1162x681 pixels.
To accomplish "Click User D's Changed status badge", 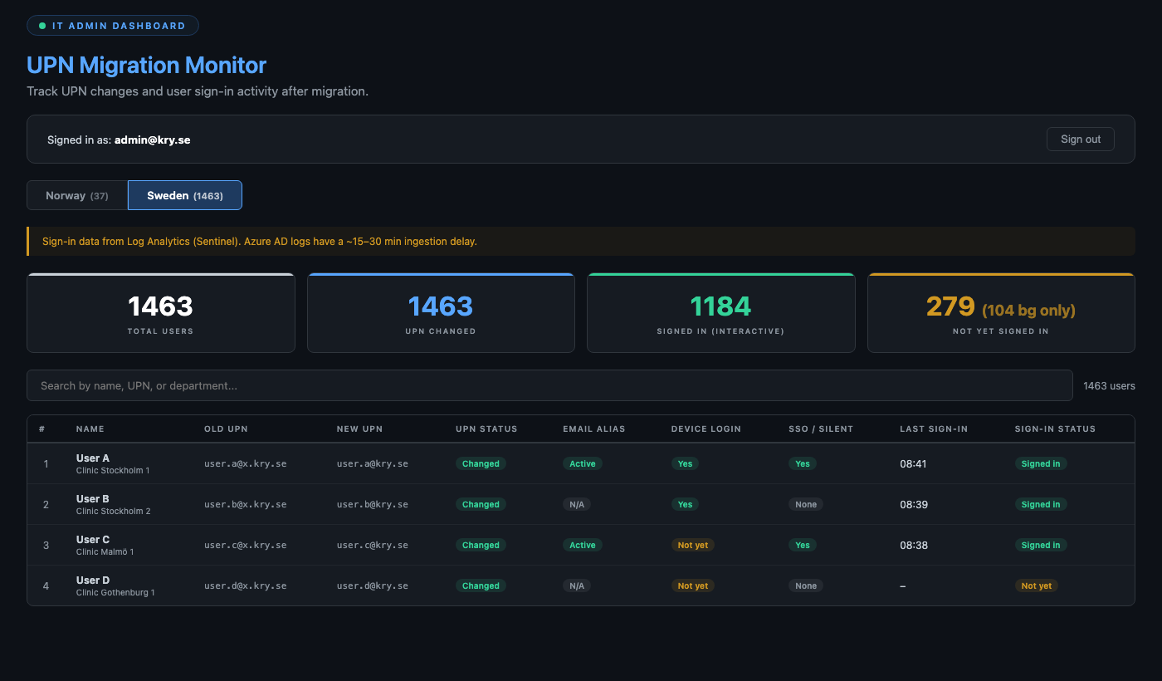I will 481,585.
